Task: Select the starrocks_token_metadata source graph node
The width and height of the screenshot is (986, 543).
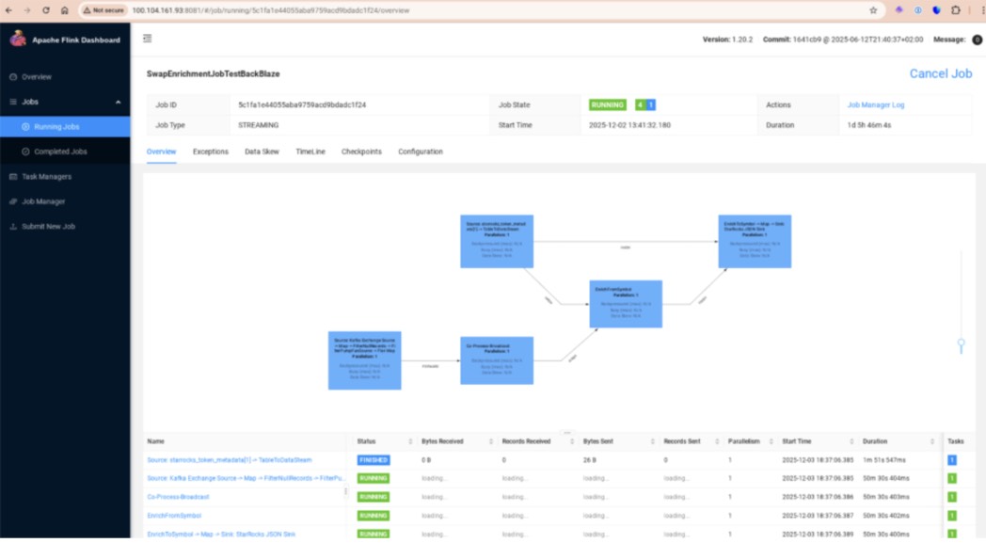Action: [x=497, y=242]
